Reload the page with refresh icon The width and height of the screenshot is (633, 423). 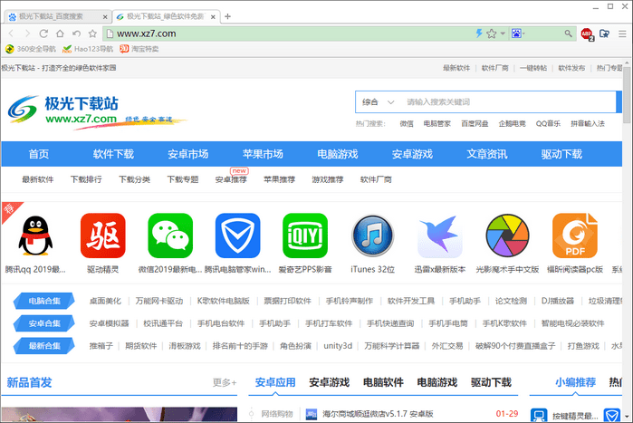pyautogui.click(x=43, y=34)
